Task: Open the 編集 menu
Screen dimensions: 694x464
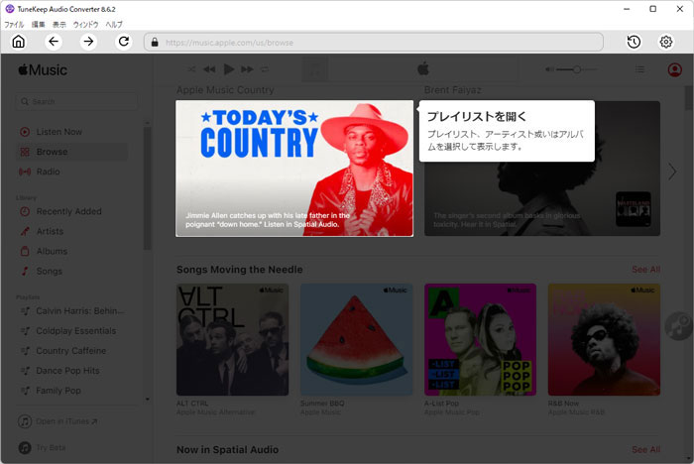Action: point(38,25)
